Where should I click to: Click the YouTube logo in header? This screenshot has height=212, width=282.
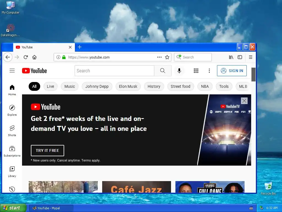tap(34, 71)
